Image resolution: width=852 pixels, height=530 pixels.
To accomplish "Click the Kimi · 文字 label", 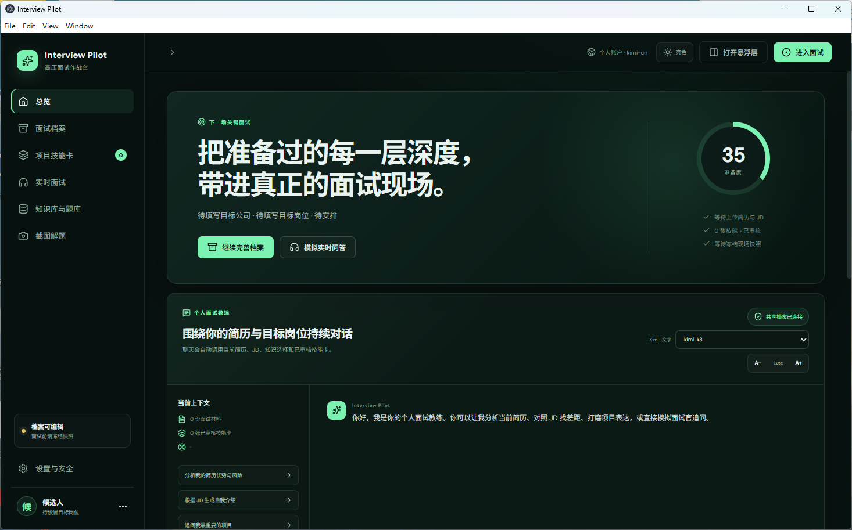I will 660,340.
